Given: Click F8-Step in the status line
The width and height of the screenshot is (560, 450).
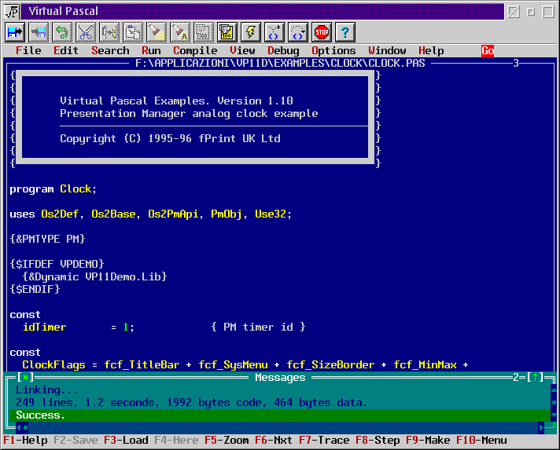Looking at the screenshot, I should (378, 441).
